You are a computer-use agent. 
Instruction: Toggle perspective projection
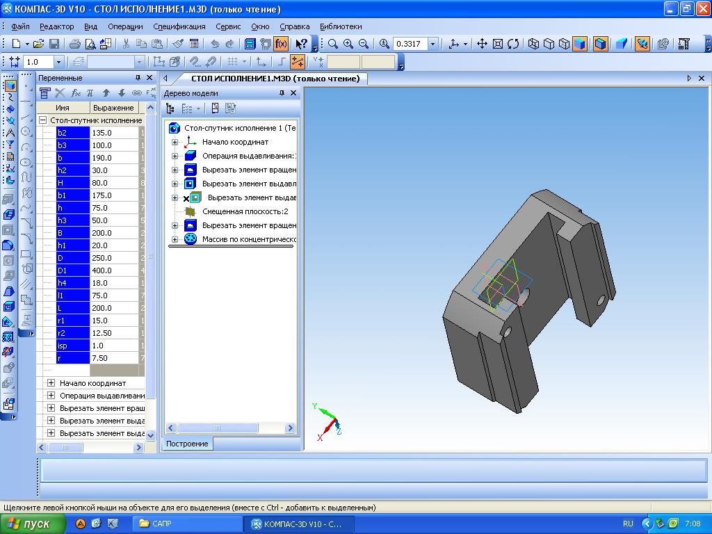(622, 44)
